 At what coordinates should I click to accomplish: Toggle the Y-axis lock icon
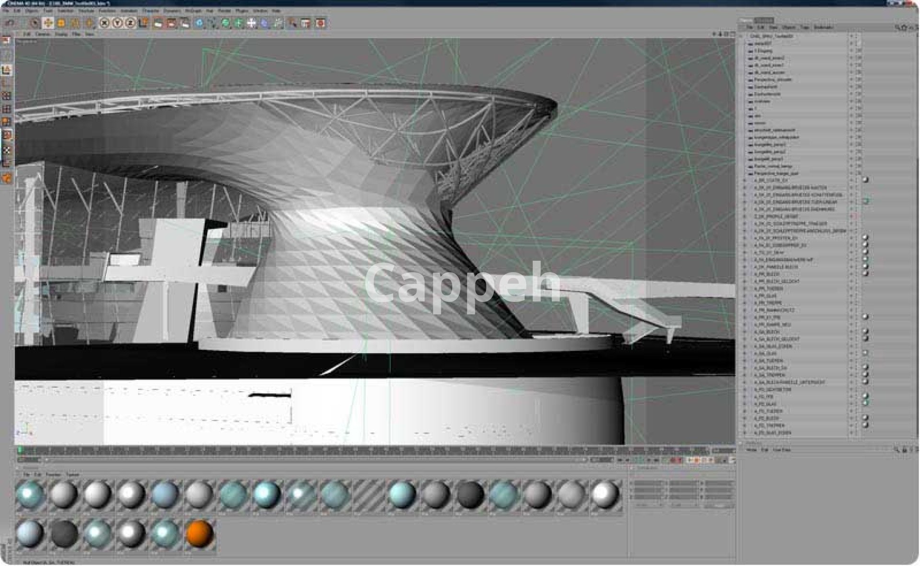(117, 23)
